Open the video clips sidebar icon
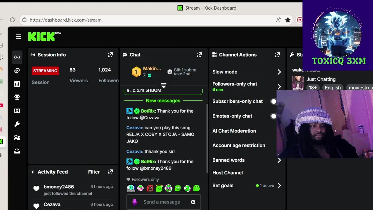 [17, 111]
